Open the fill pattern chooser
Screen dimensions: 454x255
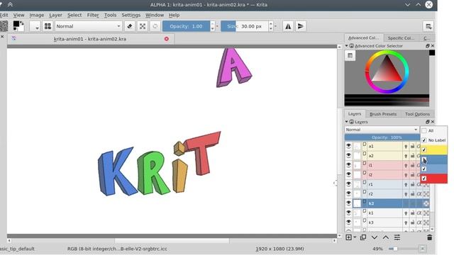[x=4, y=26]
